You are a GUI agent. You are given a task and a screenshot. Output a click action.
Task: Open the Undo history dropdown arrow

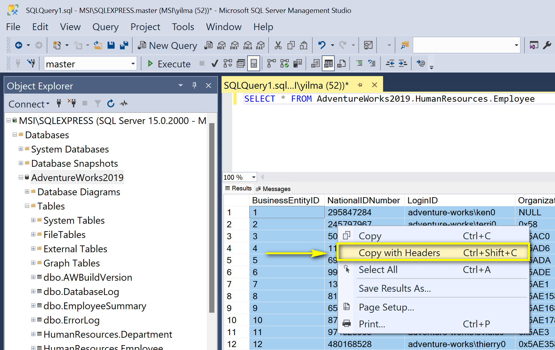coord(332,45)
